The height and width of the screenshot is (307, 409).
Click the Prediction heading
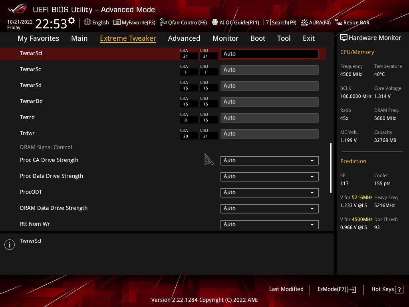[353, 161]
